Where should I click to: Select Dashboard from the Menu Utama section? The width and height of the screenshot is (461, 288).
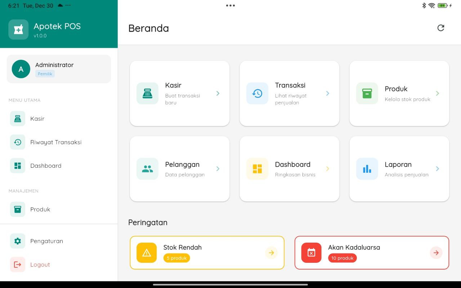46,166
